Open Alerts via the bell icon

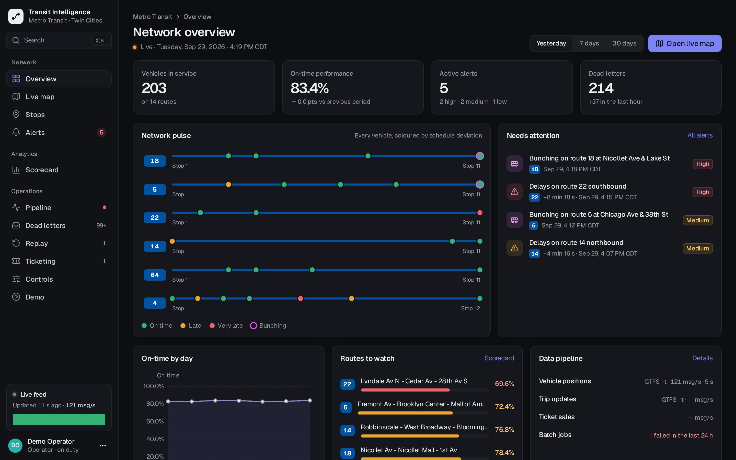click(x=16, y=132)
